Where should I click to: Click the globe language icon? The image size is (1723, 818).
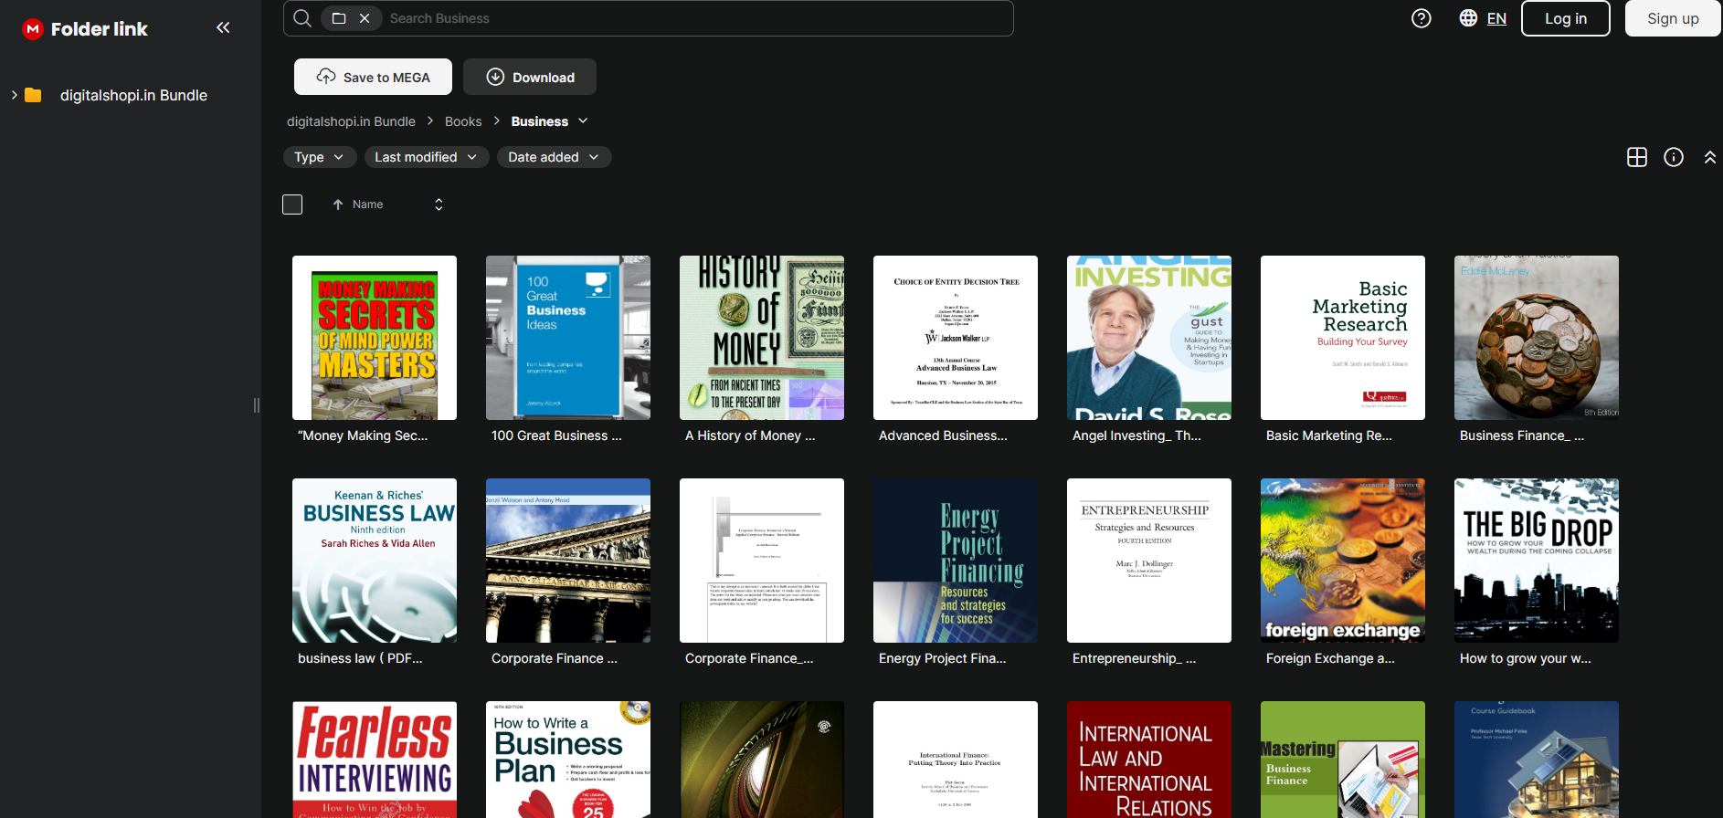(x=1468, y=18)
